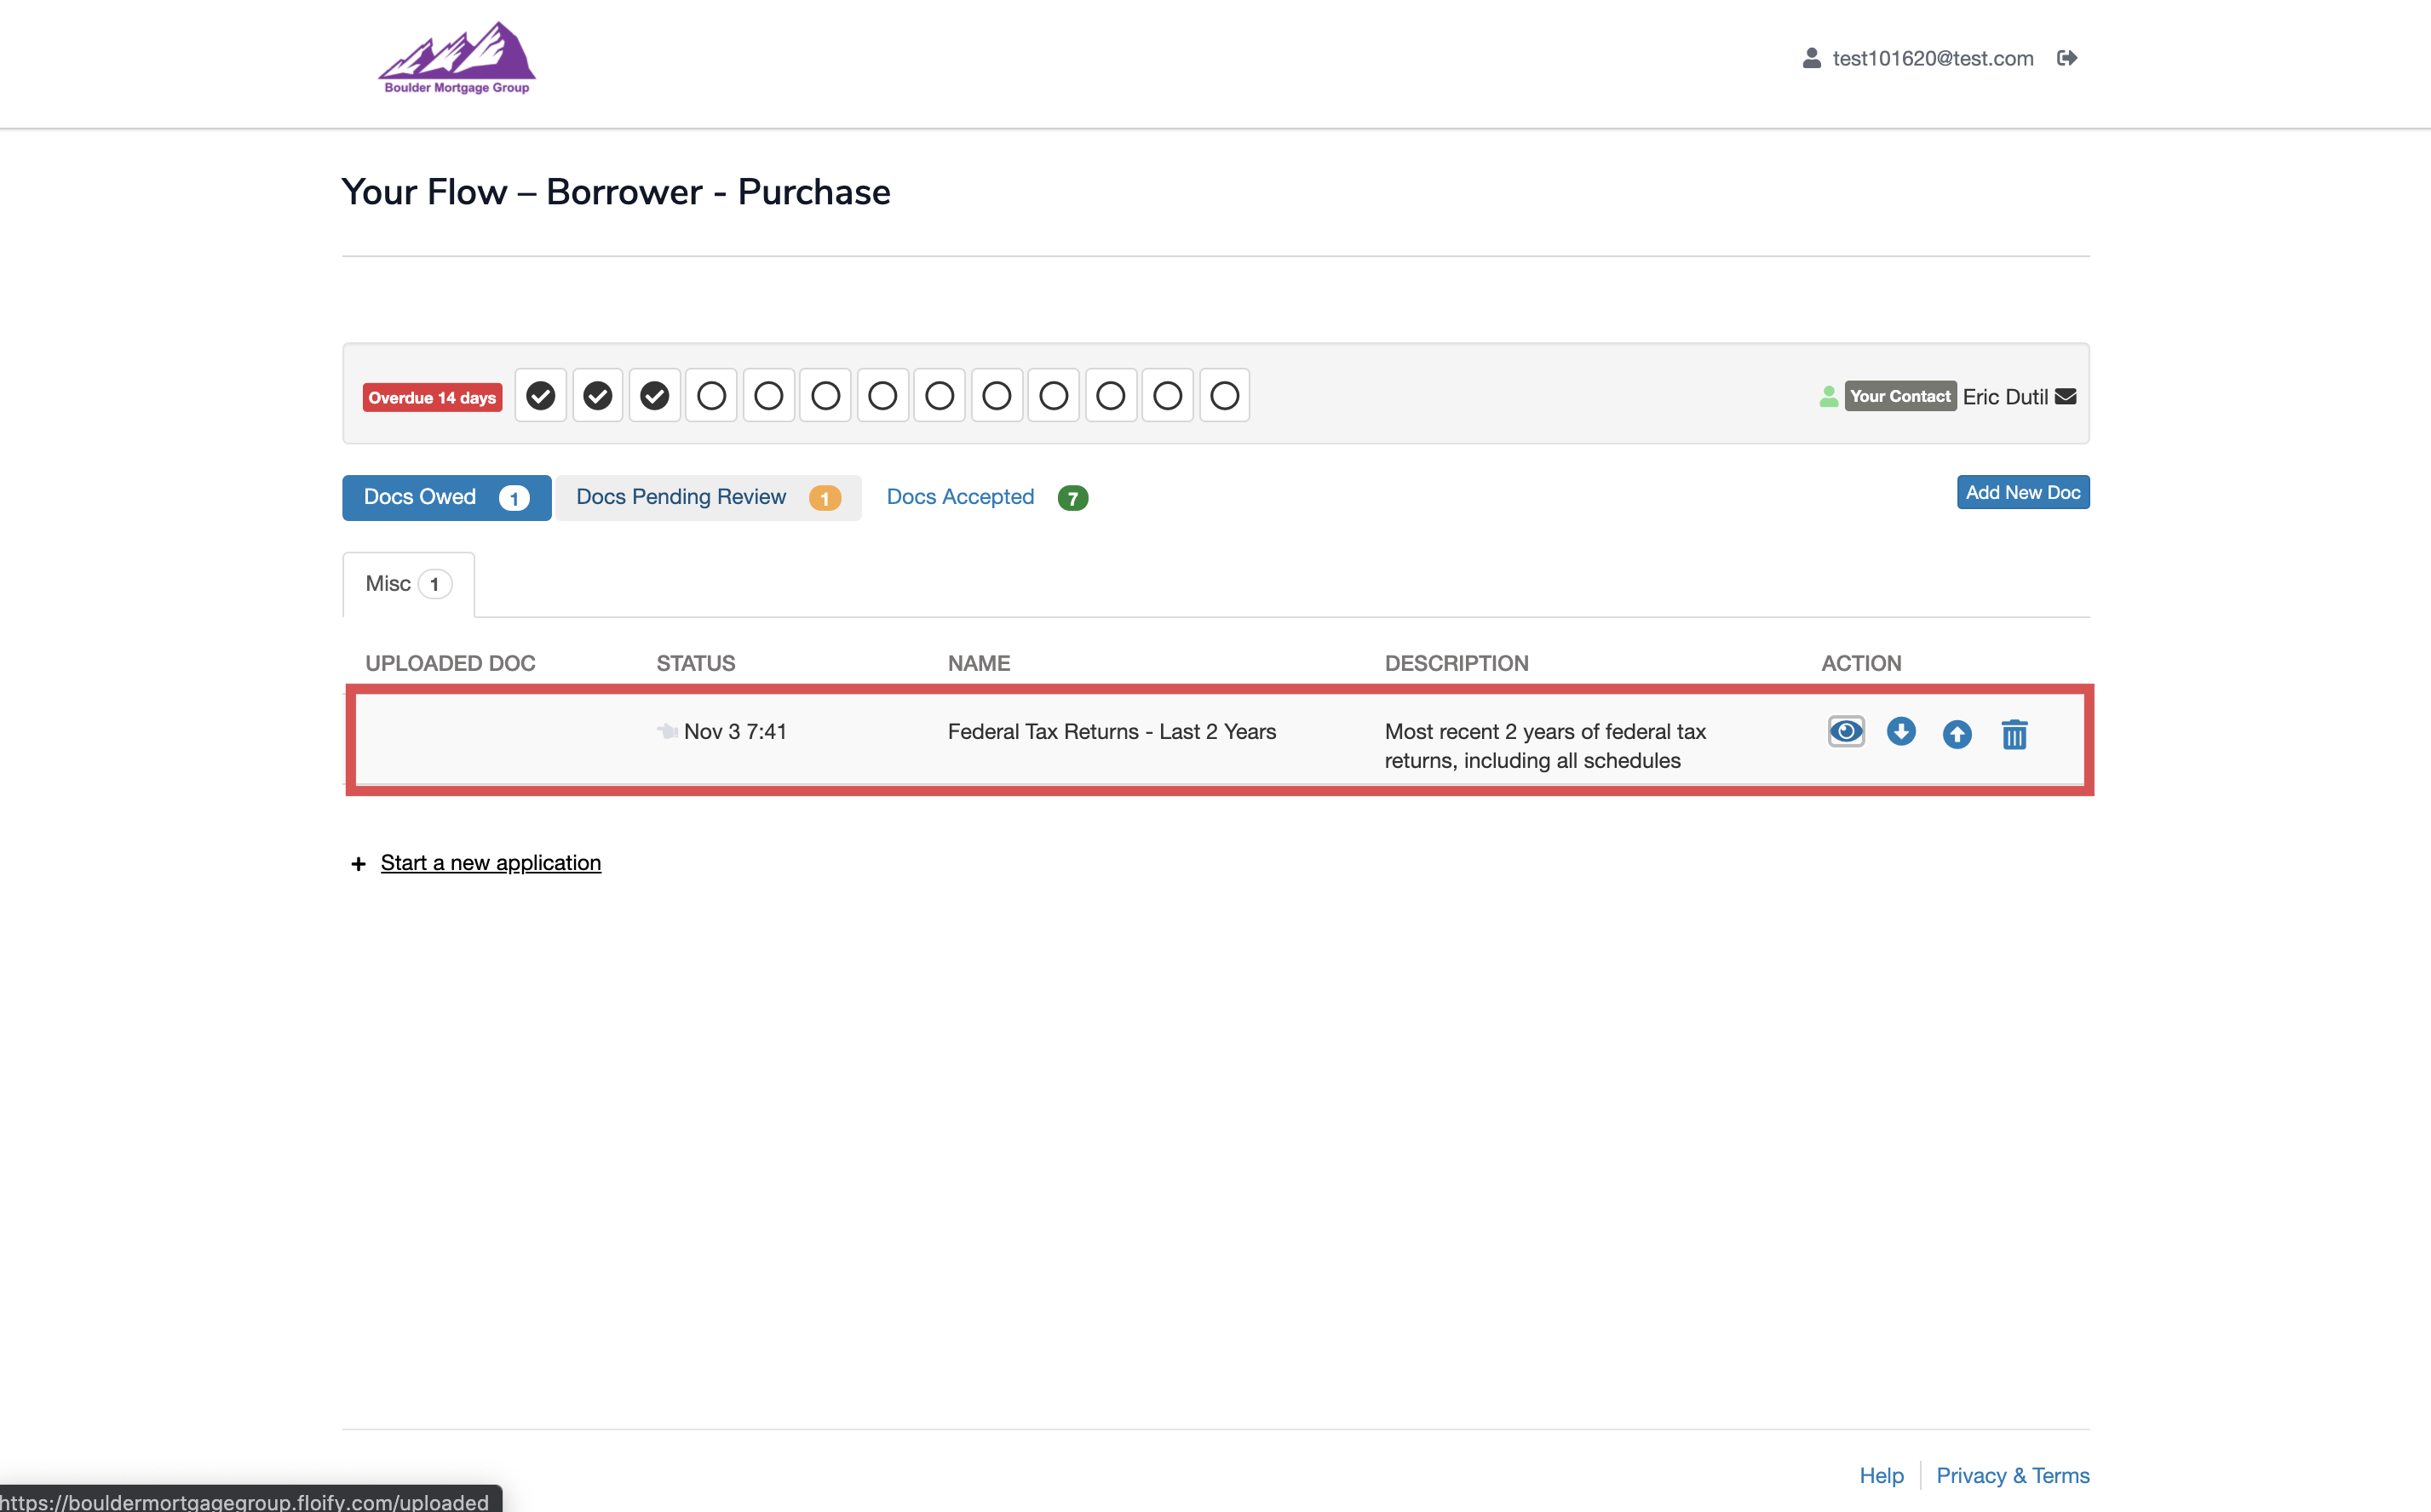The width and height of the screenshot is (2431, 1512).
Task: Select the last unchecked progress circle
Action: click(x=1225, y=395)
